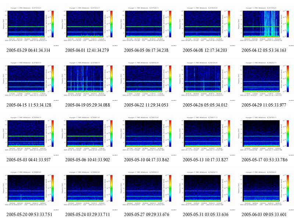Click the caption text 2005-04-12 05:53:34.163
294x219 pixels.
click(264, 50)
